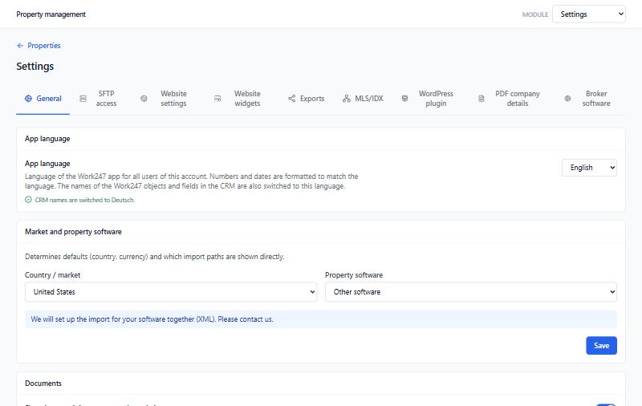Select the MLS/IDX tab
The width and height of the screenshot is (642, 406).
coord(363,99)
